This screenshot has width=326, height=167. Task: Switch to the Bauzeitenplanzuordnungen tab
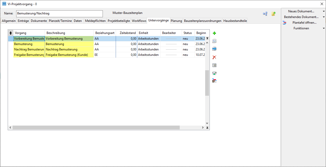203,21
